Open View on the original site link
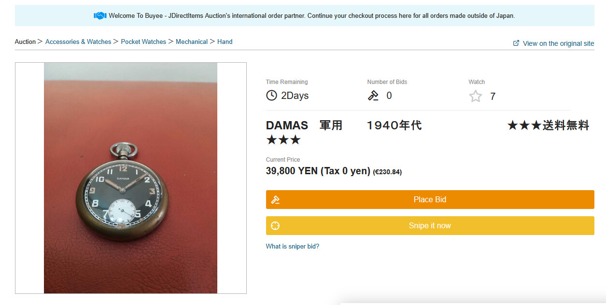The width and height of the screenshot is (606, 305). (558, 43)
